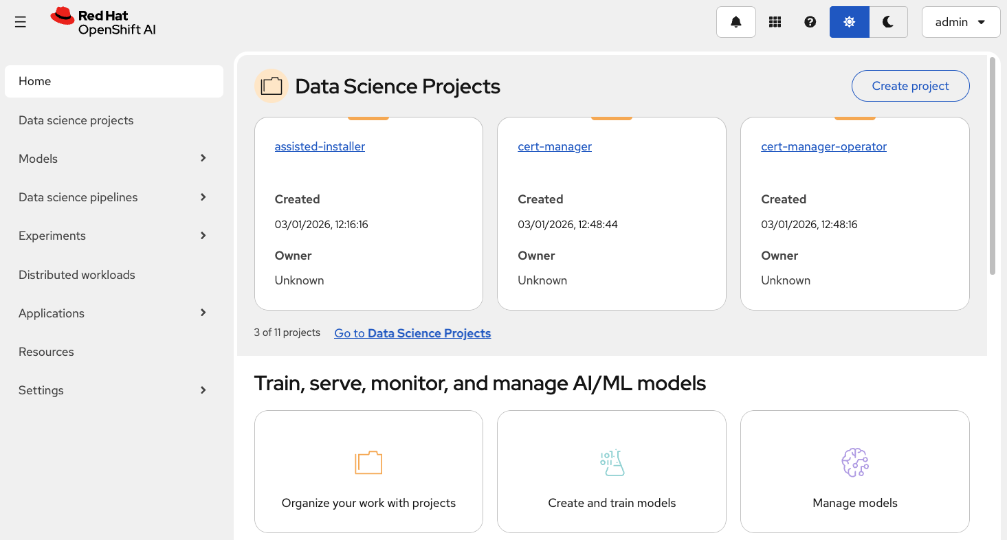The width and height of the screenshot is (1007, 540).
Task: Click the Create project button
Action: (x=910, y=85)
